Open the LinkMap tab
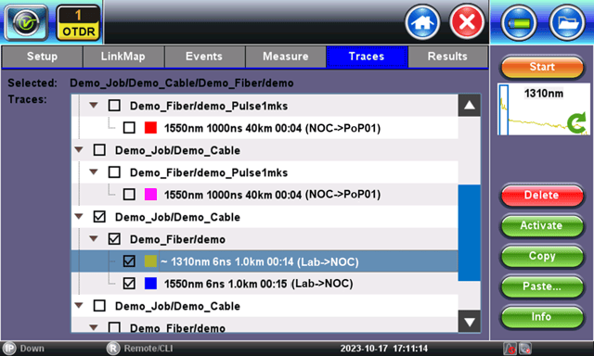 click(x=123, y=57)
